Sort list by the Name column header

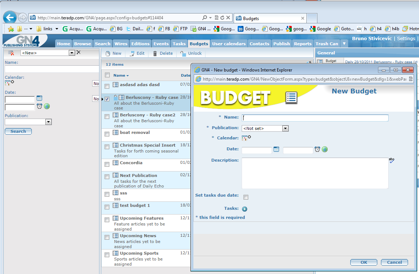pos(121,76)
